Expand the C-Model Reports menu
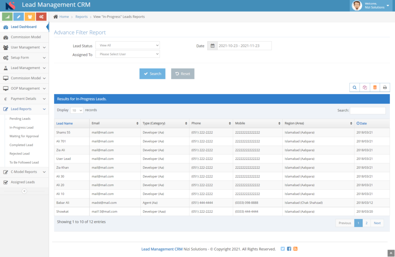 24,172
